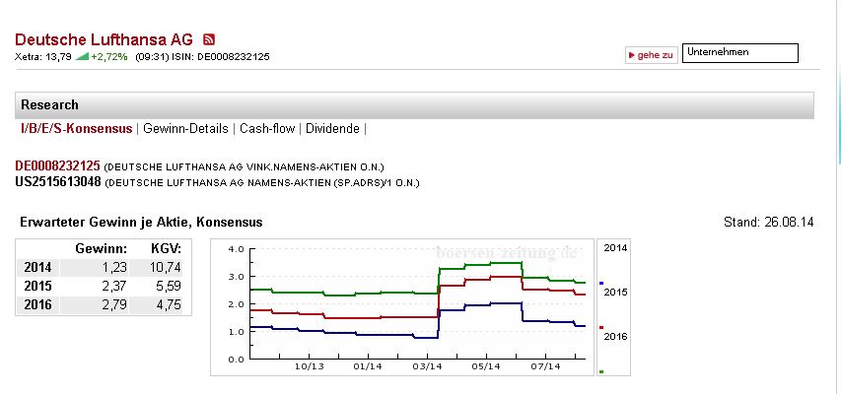Click the green upward trend triangle icon
Image resolution: width=841 pixels, height=394 pixels.
click(x=82, y=56)
